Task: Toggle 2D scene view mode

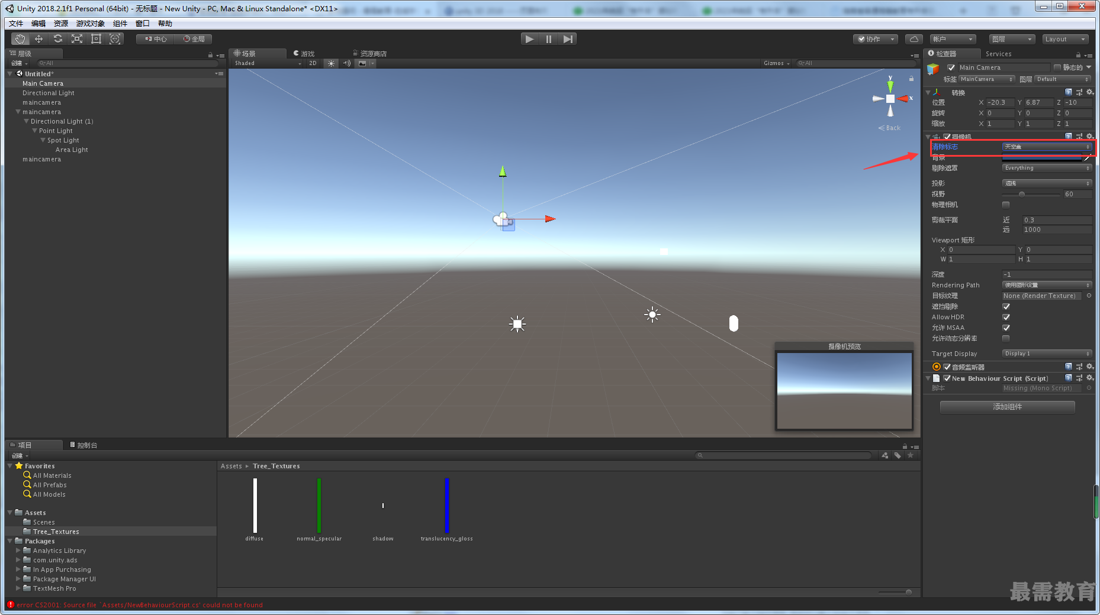Action: [x=313, y=63]
